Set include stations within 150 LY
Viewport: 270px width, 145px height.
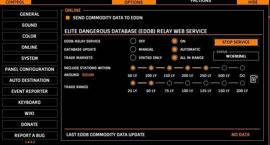point(169,68)
